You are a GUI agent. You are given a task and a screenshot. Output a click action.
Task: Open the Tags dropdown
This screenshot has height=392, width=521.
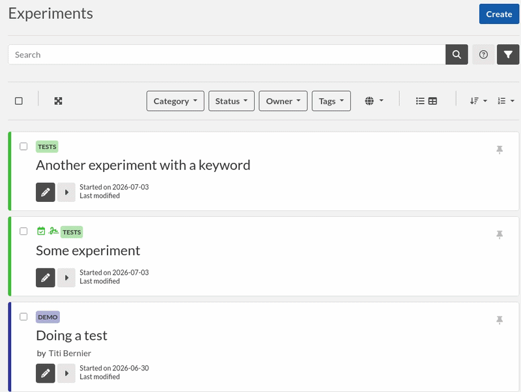(331, 101)
